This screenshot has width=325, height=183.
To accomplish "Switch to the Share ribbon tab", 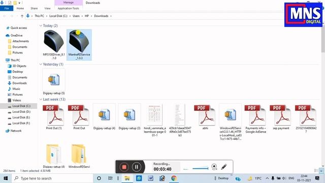I will tap(34, 8).
